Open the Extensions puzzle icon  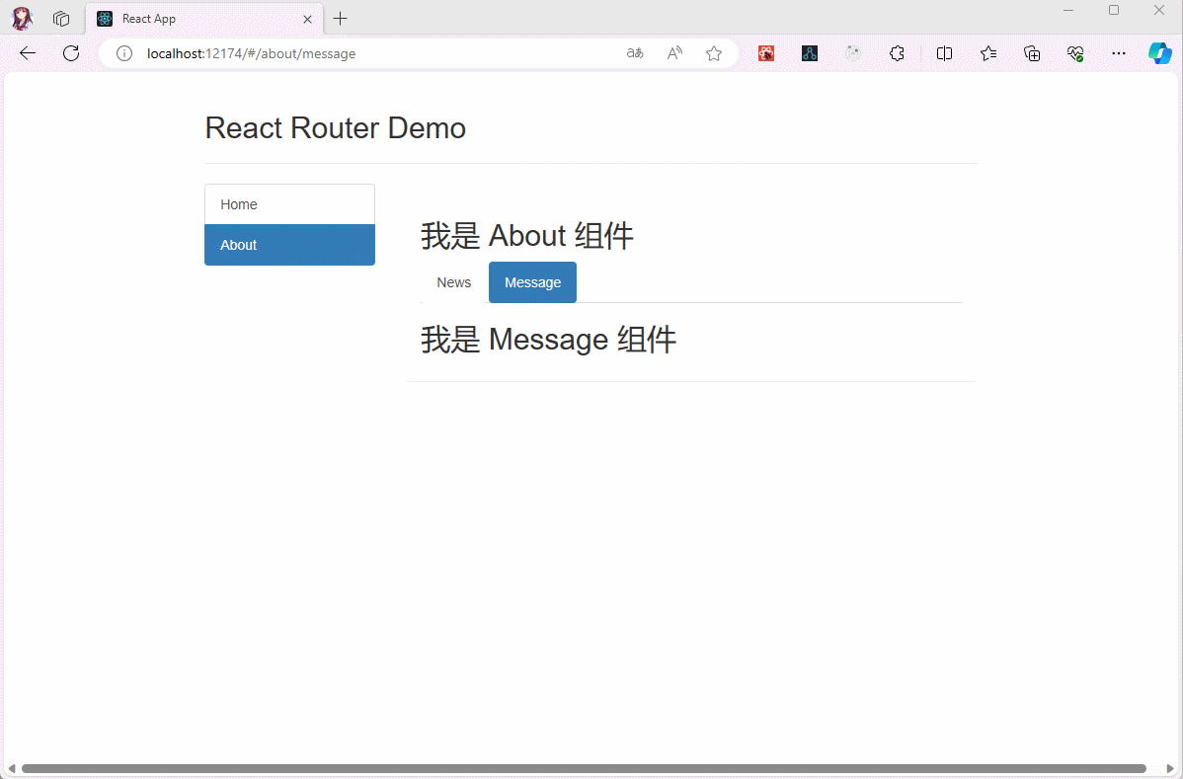click(897, 53)
